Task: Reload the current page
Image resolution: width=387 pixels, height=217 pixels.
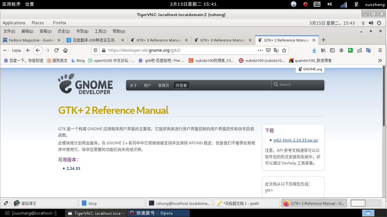Action: coord(56,50)
